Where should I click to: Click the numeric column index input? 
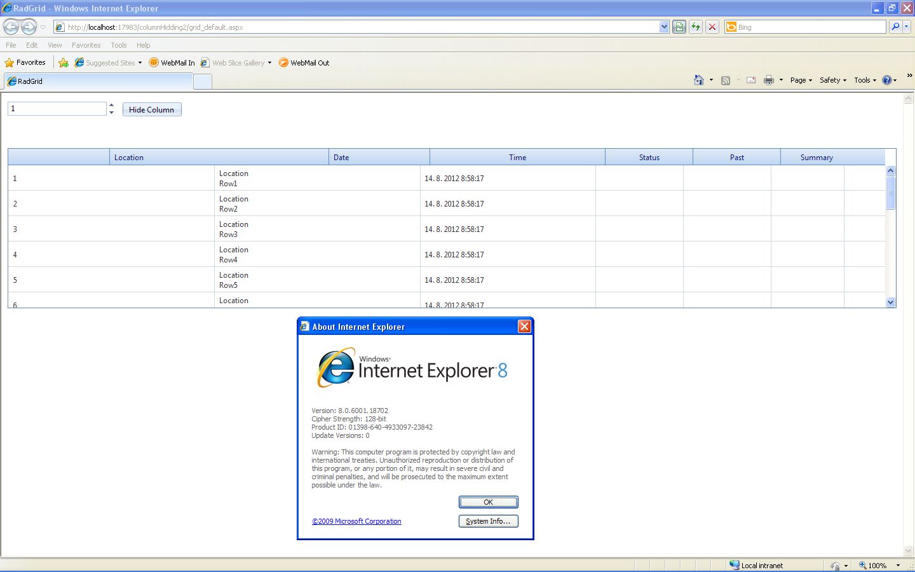57,109
